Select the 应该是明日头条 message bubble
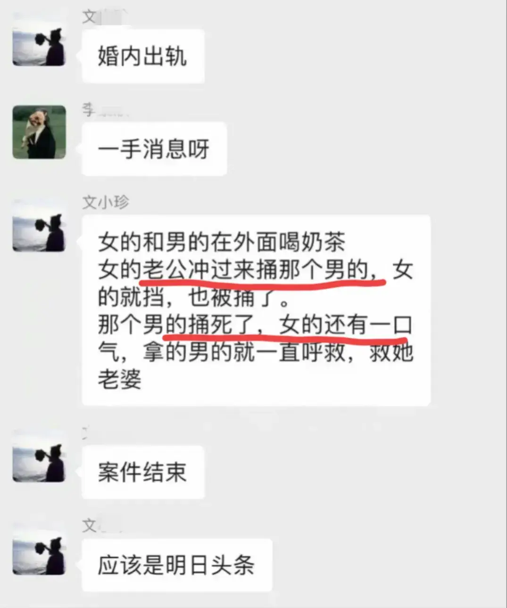This screenshot has width=507, height=608. [177, 565]
